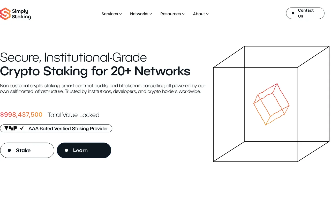
Task: Expand the Services dropdown chevron
Action: (x=121, y=14)
